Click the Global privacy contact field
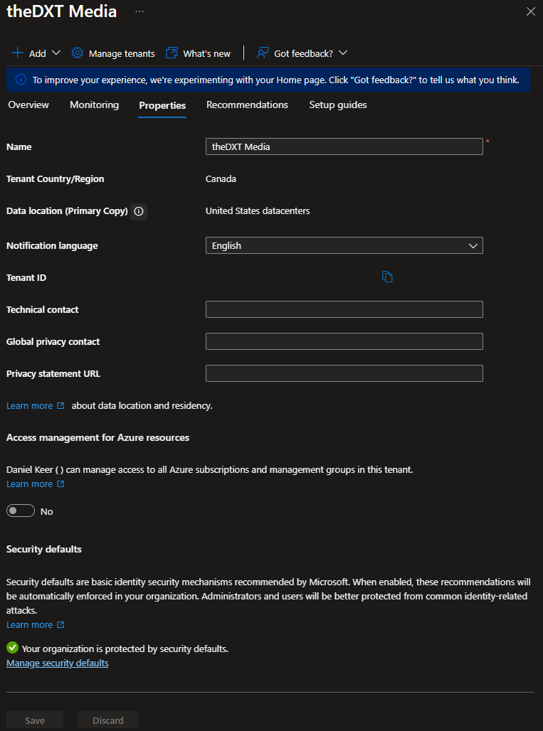The image size is (543, 731). 344,341
